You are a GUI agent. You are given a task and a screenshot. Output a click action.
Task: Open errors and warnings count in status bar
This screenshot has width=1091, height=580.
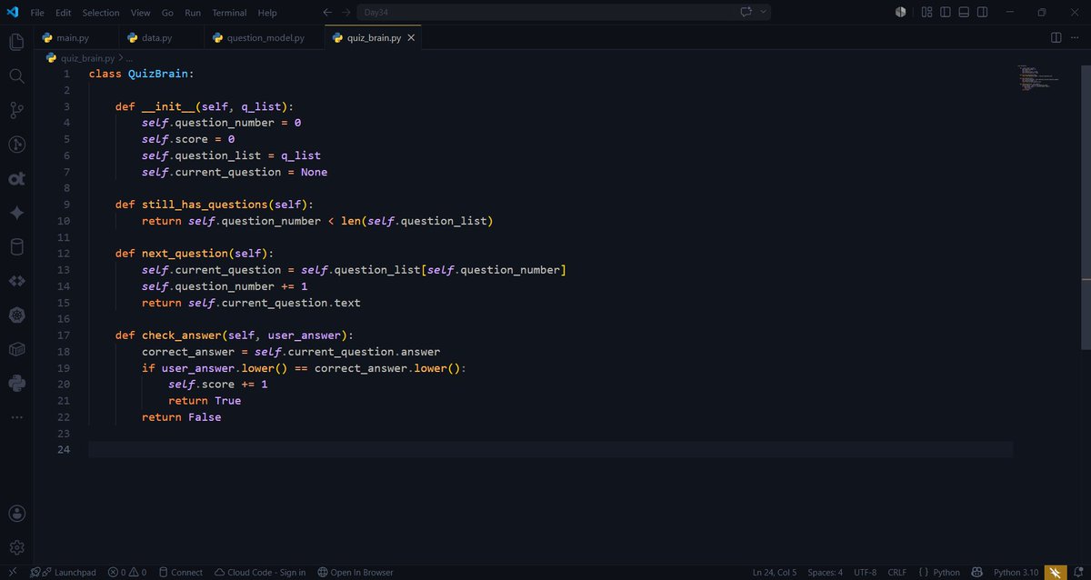(127, 572)
